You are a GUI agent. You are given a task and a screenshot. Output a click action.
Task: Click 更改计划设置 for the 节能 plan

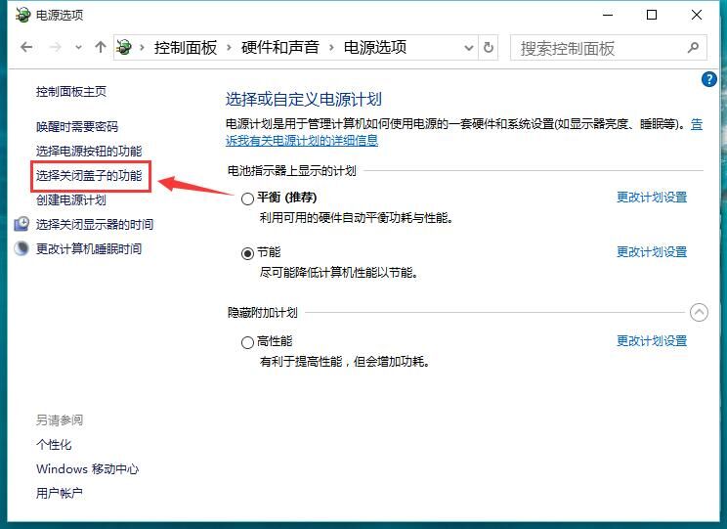tap(651, 251)
